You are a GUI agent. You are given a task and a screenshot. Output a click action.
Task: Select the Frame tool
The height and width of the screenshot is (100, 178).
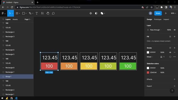coord(17,13)
